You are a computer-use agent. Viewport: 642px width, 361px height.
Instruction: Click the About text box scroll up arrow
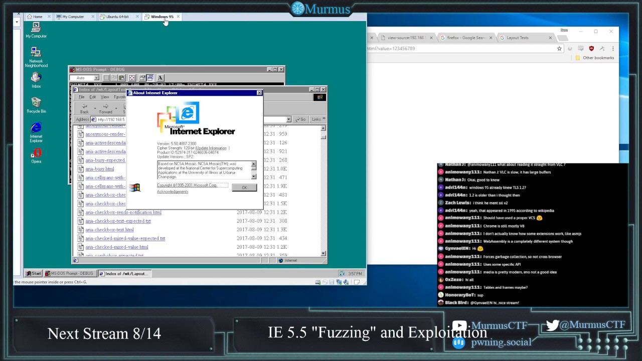pos(254,164)
